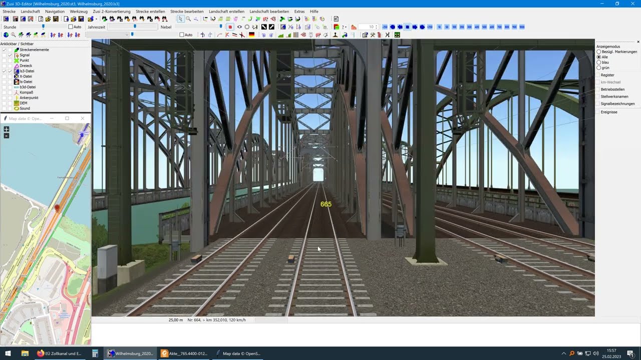Zoom in on the OpenStreetMap panel

pyautogui.click(x=7, y=129)
